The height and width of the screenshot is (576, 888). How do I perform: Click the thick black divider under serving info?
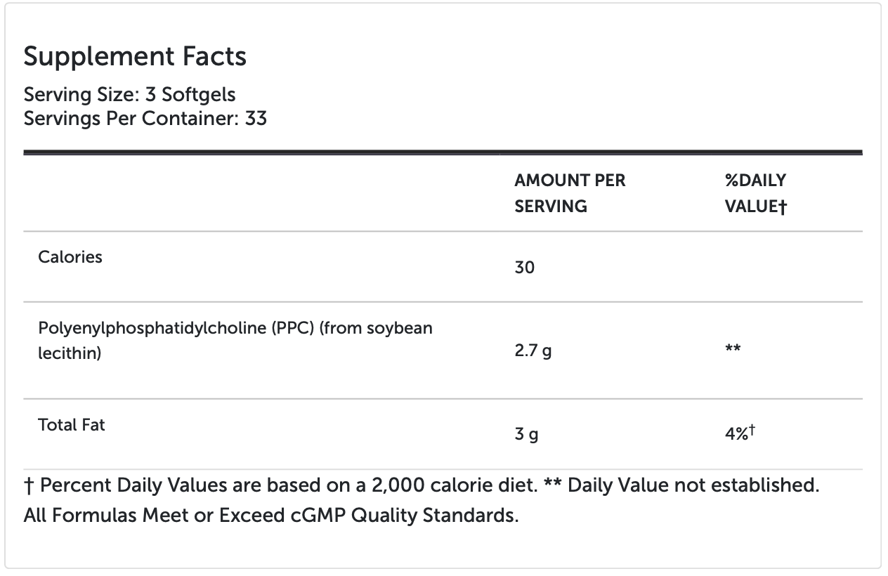pos(443,152)
